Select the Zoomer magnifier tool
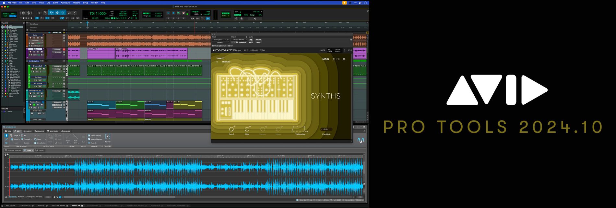The image size is (616, 208). point(45,13)
